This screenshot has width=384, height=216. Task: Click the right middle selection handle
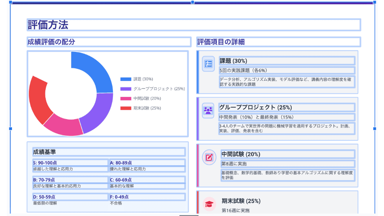374,128
